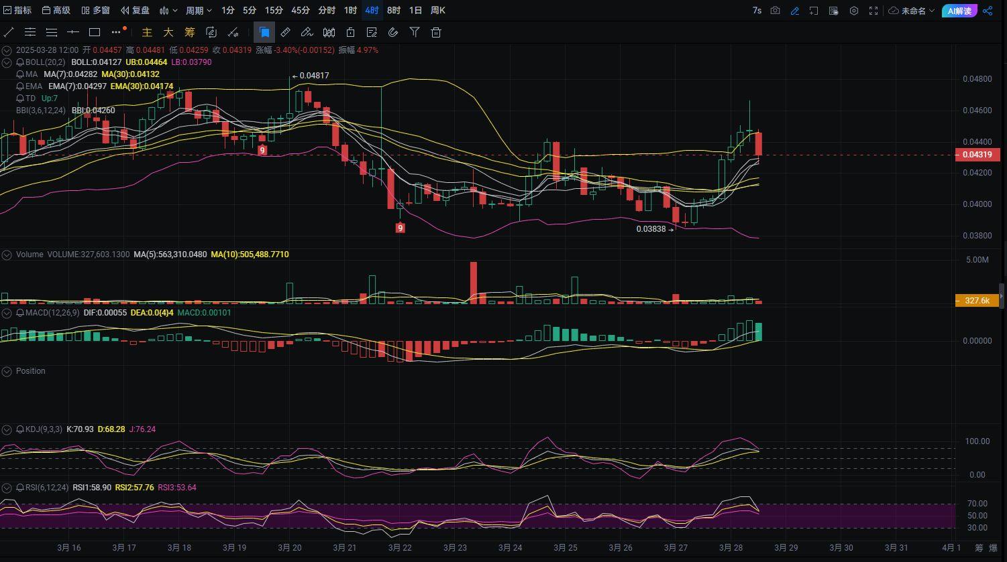Collapse the KDJ panel
The image size is (1007, 562).
point(7,429)
